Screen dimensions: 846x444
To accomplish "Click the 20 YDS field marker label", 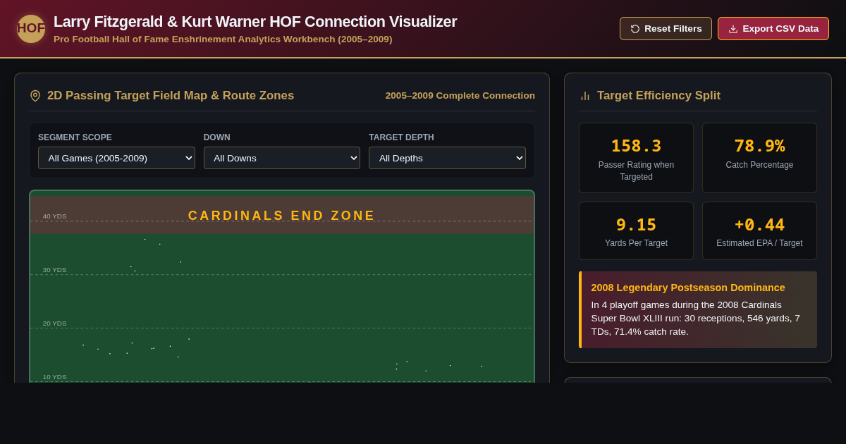I will [54, 323].
